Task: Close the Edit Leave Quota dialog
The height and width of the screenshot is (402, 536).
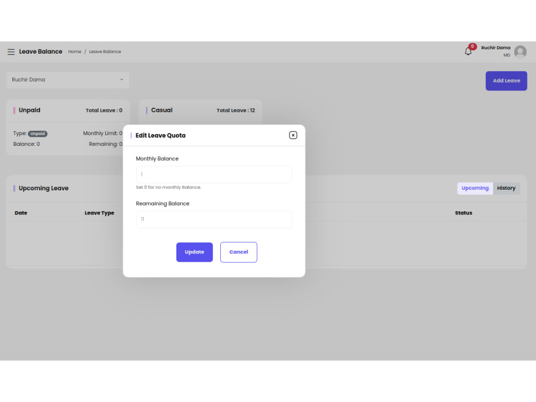Action: coord(293,135)
